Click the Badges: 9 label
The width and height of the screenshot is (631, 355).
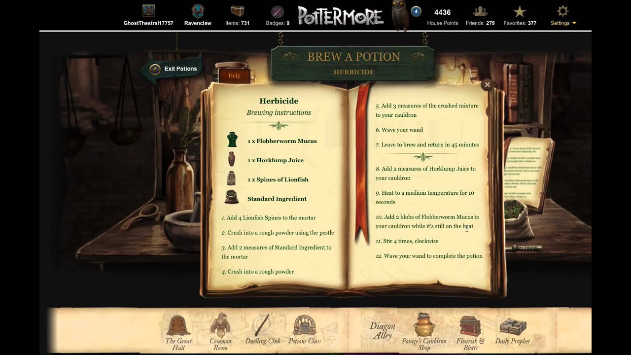278,23
